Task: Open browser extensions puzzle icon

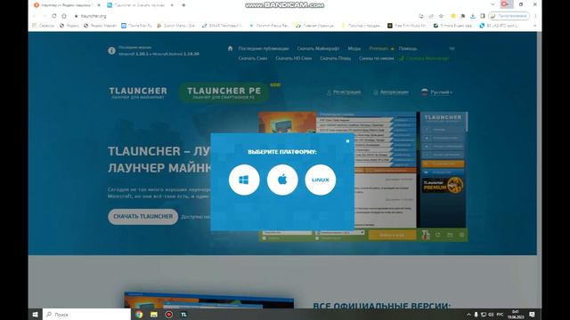Action: [463, 16]
